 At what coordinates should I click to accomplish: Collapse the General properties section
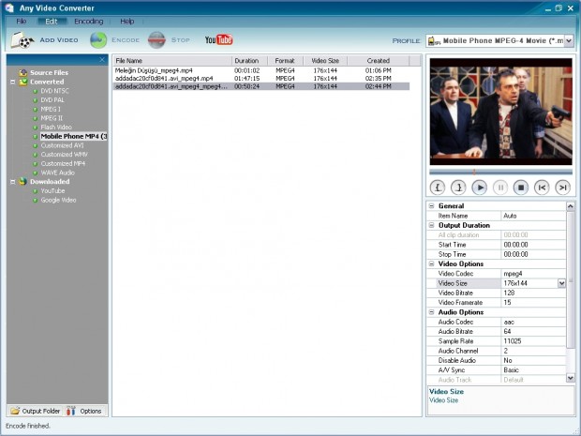coord(431,205)
